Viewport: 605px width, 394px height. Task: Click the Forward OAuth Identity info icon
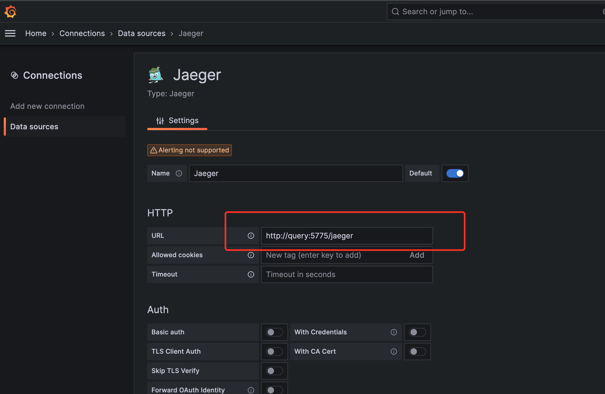(251, 390)
